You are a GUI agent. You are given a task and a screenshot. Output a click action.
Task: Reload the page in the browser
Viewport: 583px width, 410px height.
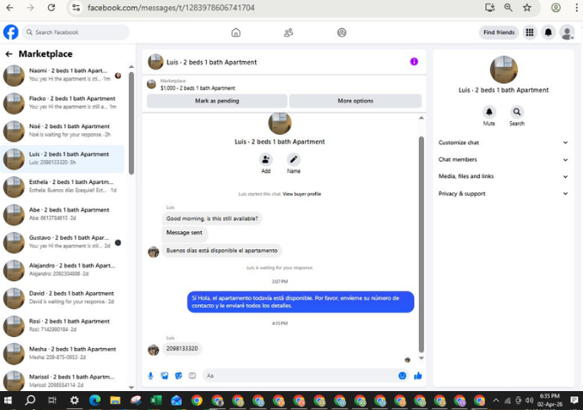(x=52, y=8)
